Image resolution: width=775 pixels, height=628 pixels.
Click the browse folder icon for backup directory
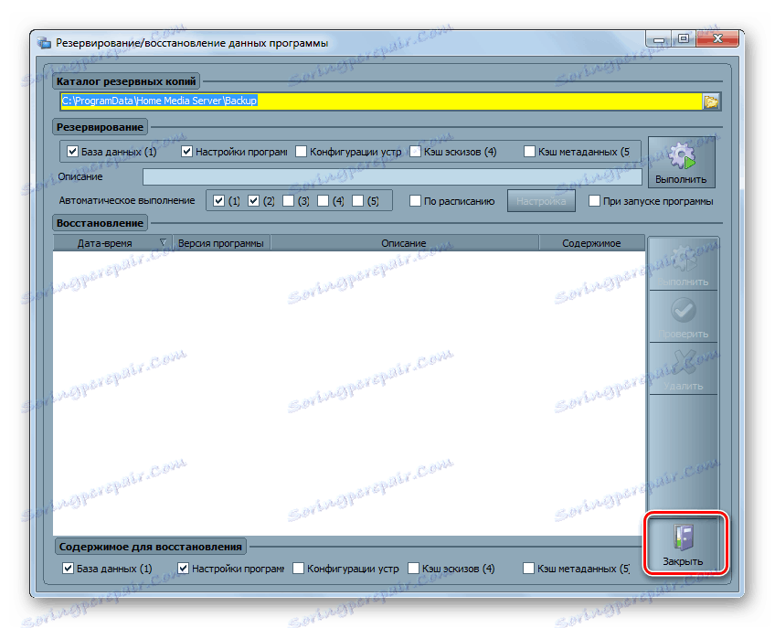(x=711, y=101)
